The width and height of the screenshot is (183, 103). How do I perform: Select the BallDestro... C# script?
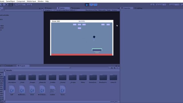[x=22, y=90]
